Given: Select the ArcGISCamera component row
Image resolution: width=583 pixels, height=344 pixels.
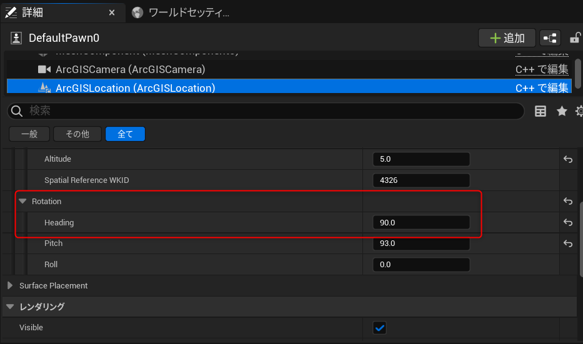Looking at the screenshot, I should (x=289, y=69).
